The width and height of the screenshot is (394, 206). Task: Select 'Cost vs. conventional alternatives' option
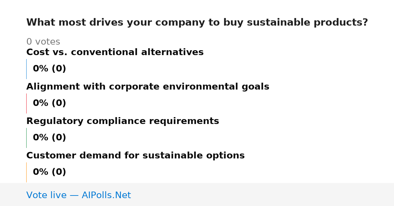point(115,52)
